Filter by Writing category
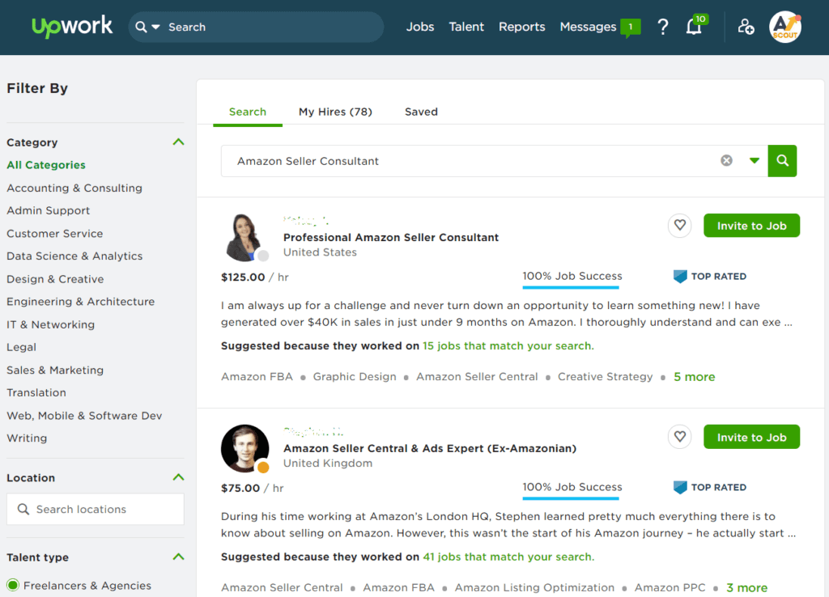The width and height of the screenshot is (829, 597). (x=27, y=438)
